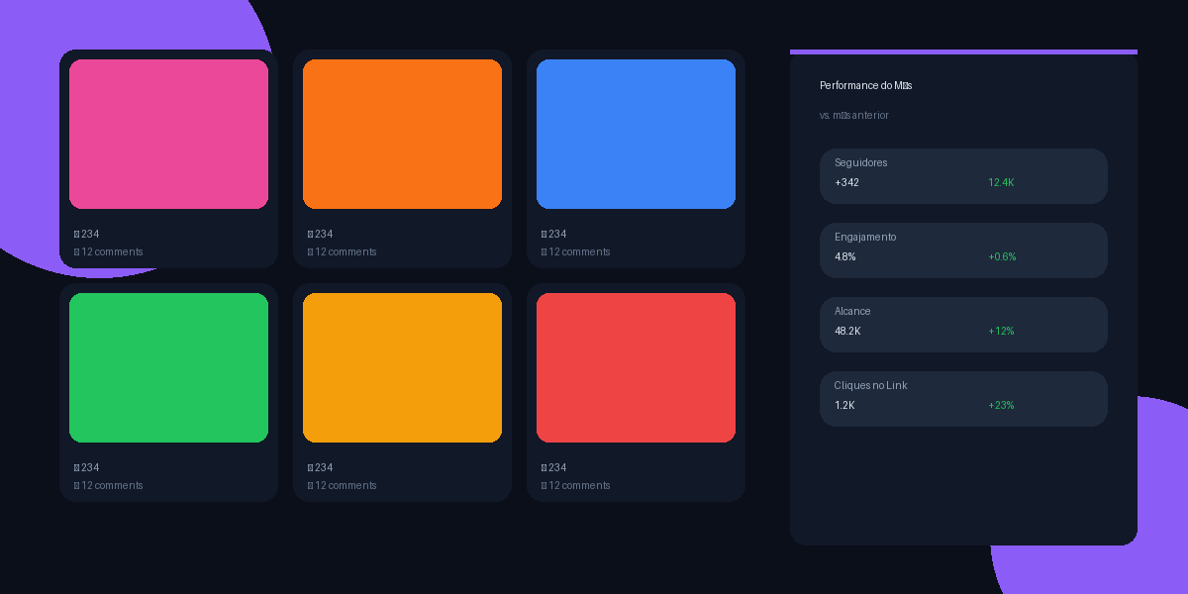Click the '+12%' reach change
The width and height of the screenshot is (1188, 594).
pyautogui.click(x=1001, y=331)
